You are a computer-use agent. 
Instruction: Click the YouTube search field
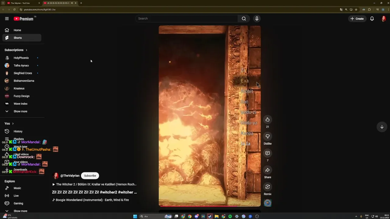pyautogui.click(x=186, y=19)
